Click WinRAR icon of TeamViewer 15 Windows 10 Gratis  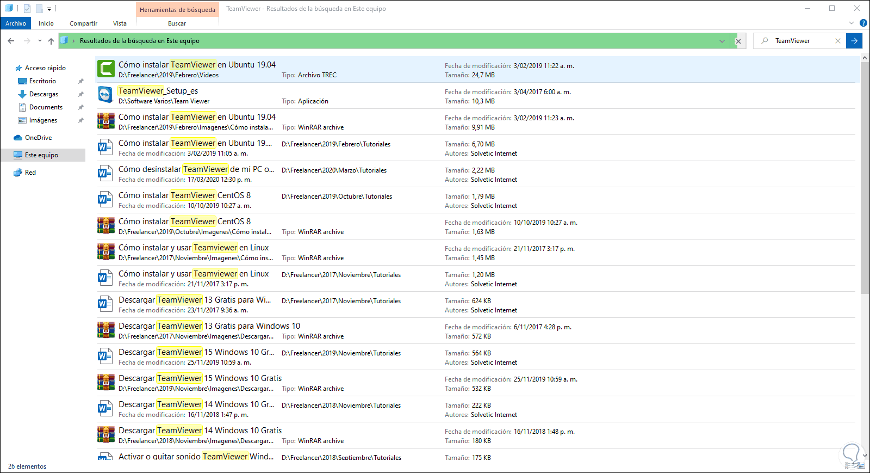point(106,382)
